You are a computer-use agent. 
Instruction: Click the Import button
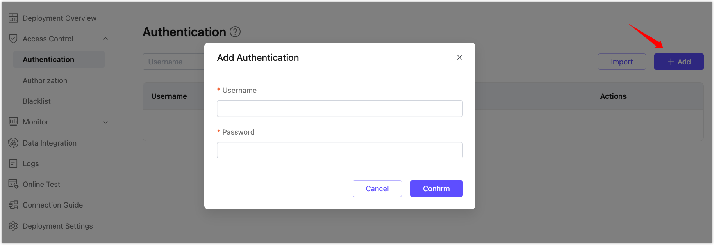coord(621,62)
